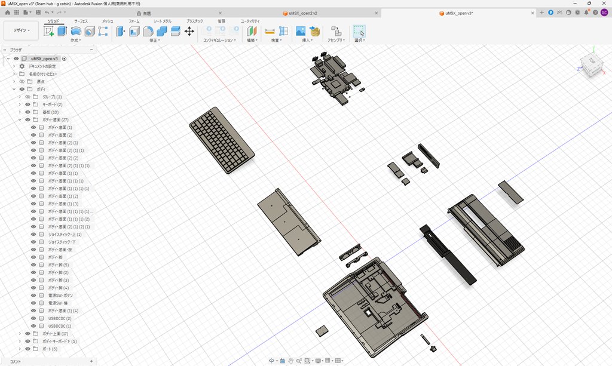The image size is (612, 366).
Task: Select the Hole tool icon
Action: coord(90,31)
